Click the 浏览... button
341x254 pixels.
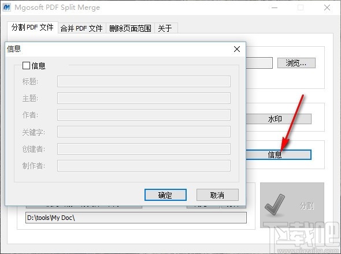[296, 63]
